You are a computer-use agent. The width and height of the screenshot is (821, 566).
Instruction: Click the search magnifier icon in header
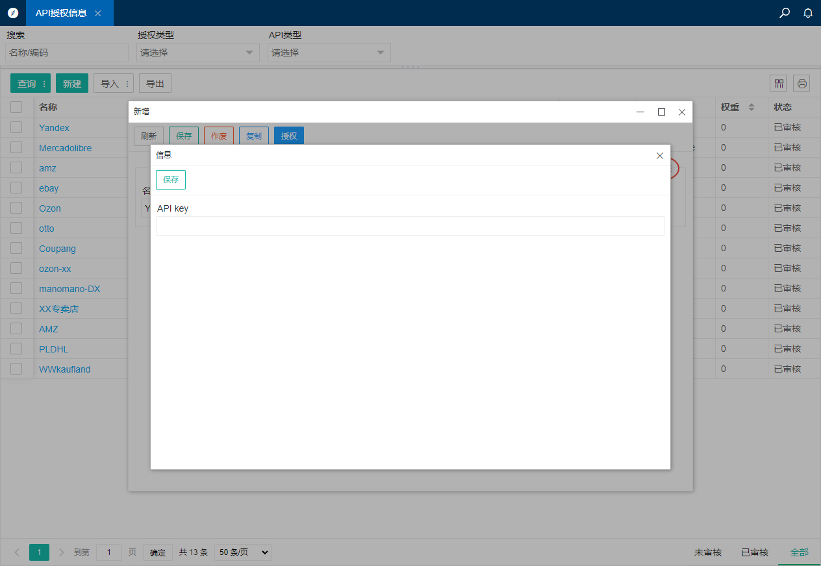(x=785, y=13)
